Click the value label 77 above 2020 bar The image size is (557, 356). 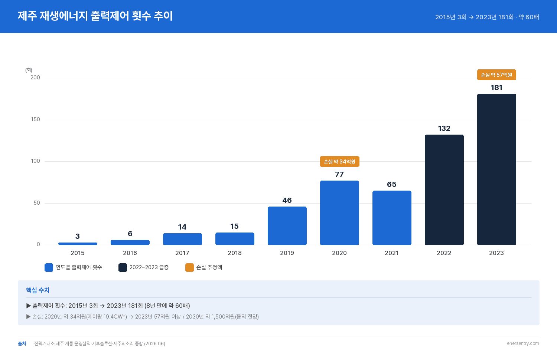click(339, 174)
